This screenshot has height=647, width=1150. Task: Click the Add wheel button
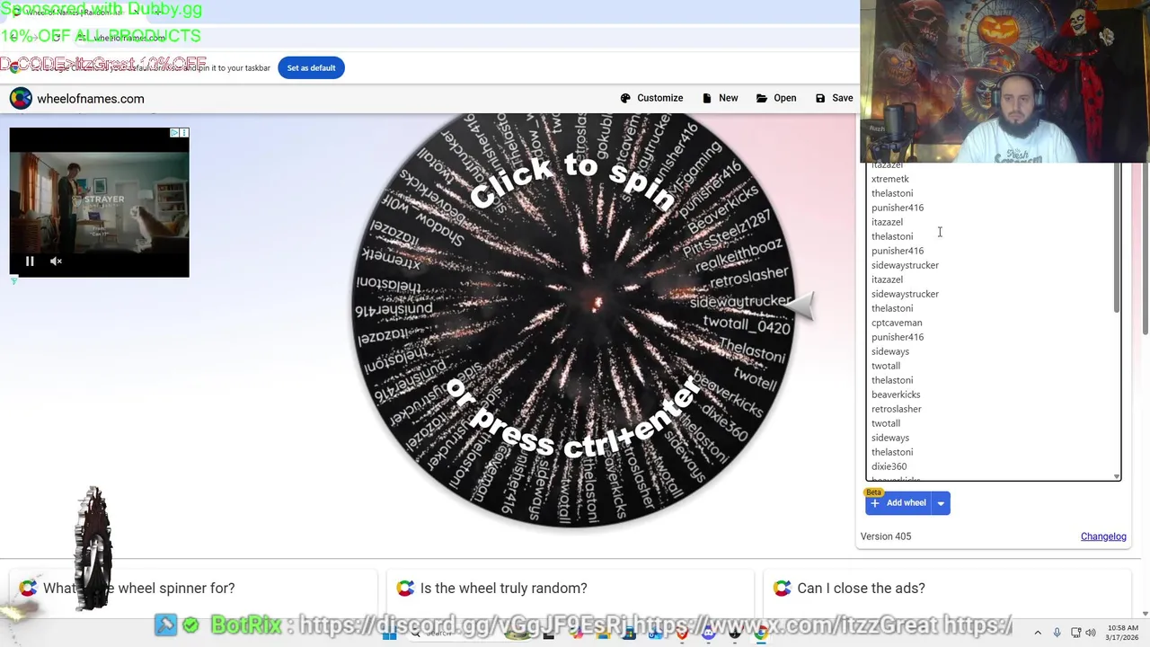898,503
